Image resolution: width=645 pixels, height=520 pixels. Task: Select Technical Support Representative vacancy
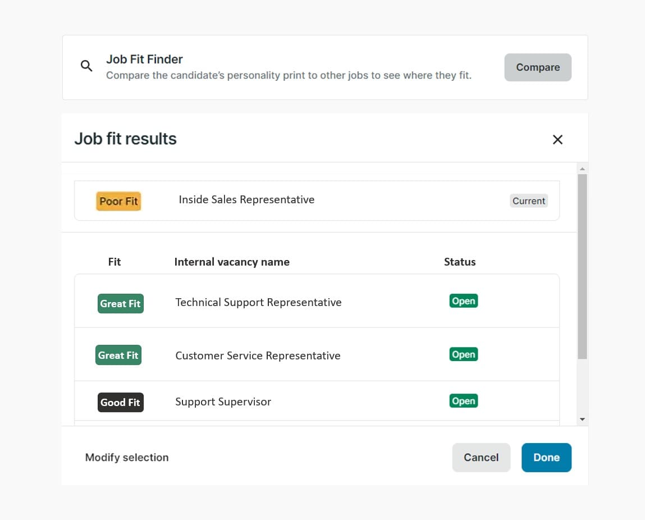(x=258, y=302)
